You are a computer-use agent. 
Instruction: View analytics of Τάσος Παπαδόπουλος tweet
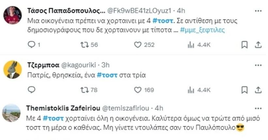pyautogui.click(x=191, y=45)
